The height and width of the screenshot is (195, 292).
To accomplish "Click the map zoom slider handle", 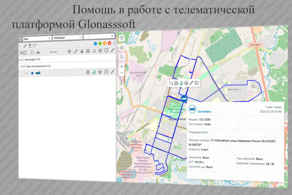I will pyautogui.click(x=122, y=86).
